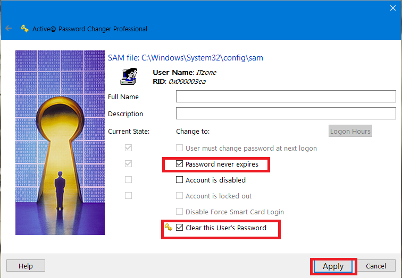Click the user name ITzone text
Screen dimensions: 402x278
(x=206, y=72)
